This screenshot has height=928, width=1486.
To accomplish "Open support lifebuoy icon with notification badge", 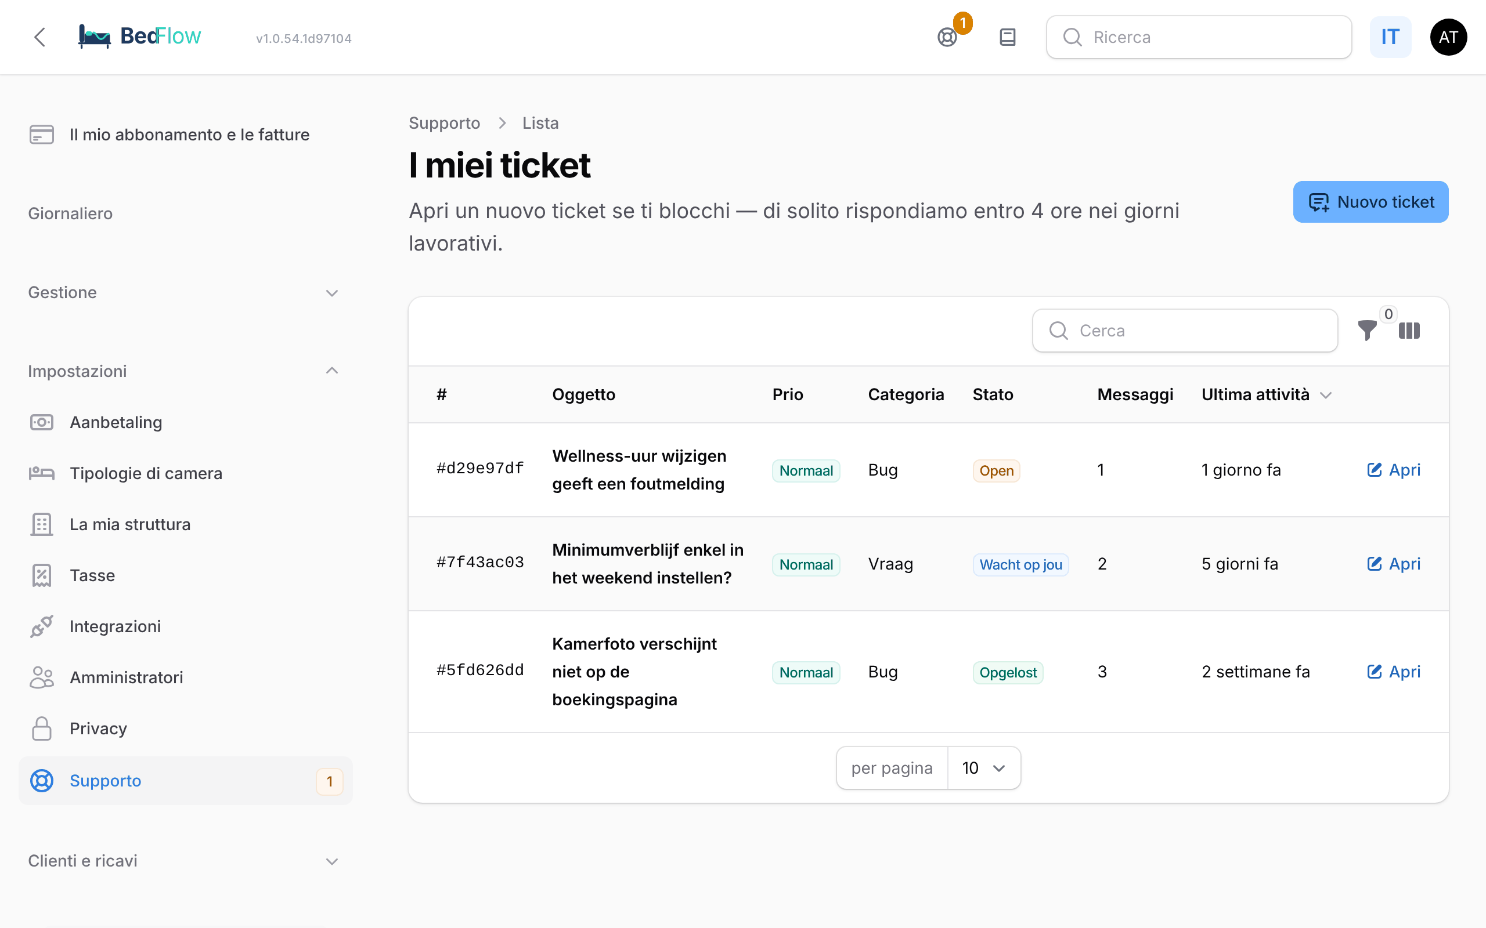I will [x=947, y=38].
